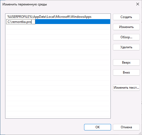Viewport: 142px width, 135px height.
Task: Place cursor in C:\remontka.pro edit field
Action: tap(21, 22)
